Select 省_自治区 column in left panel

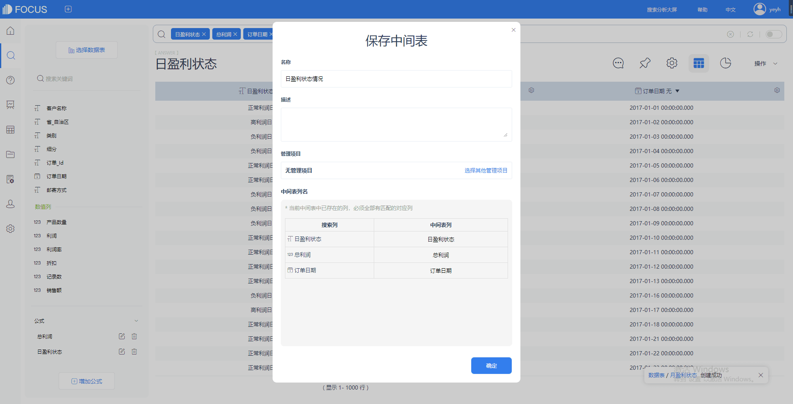pos(57,122)
